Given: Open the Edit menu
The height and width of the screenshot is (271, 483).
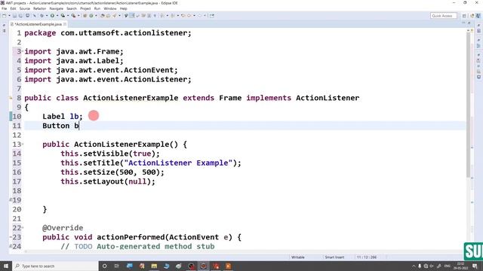Looking at the screenshot, I should 13,8.
